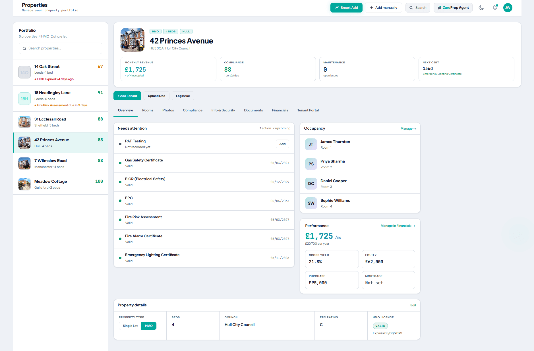Click 31 Ecclesall Road photo thumbnail
The width and height of the screenshot is (534, 351).
point(24,122)
